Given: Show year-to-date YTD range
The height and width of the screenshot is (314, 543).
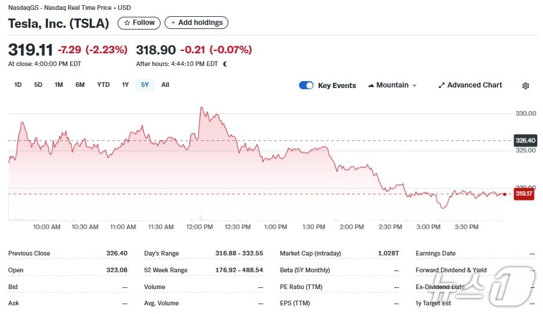Looking at the screenshot, I should click(103, 85).
